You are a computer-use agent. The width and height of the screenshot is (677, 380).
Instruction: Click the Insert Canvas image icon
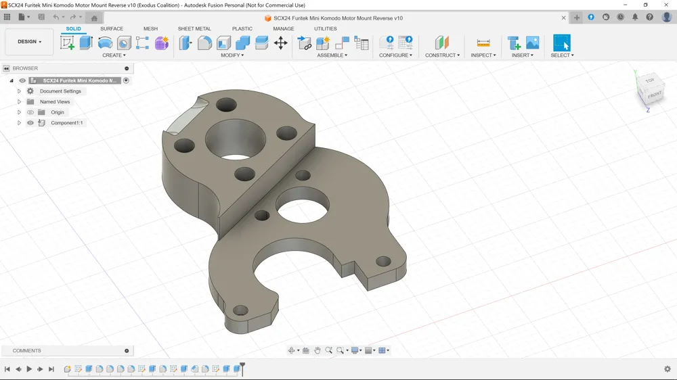coord(532,43)
